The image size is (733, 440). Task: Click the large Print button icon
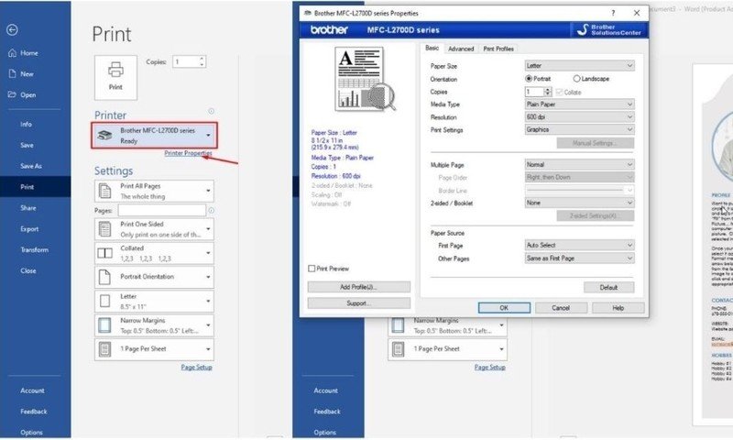click(x=115, y=73)
